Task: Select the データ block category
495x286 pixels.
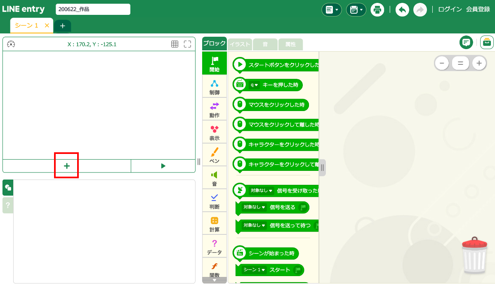Action: 214,246
